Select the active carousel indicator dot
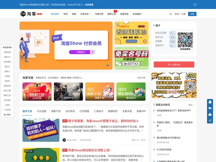The image size is (216, 162). [x=108, y=65]
